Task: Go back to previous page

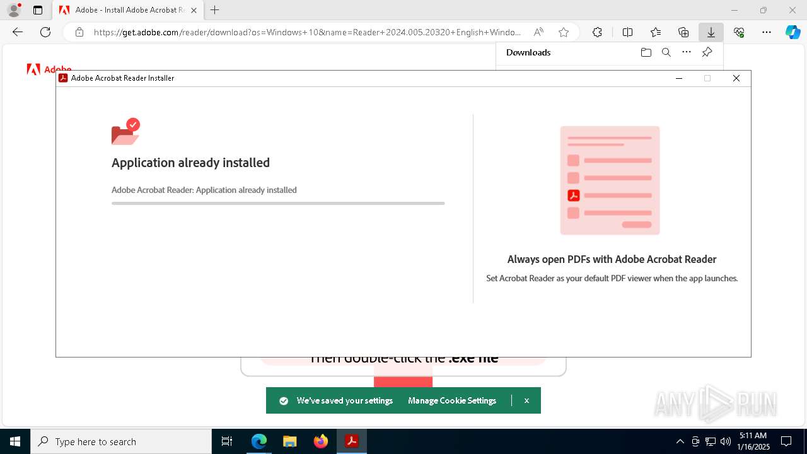Action: pyautogui.click(x=18, y=32)
